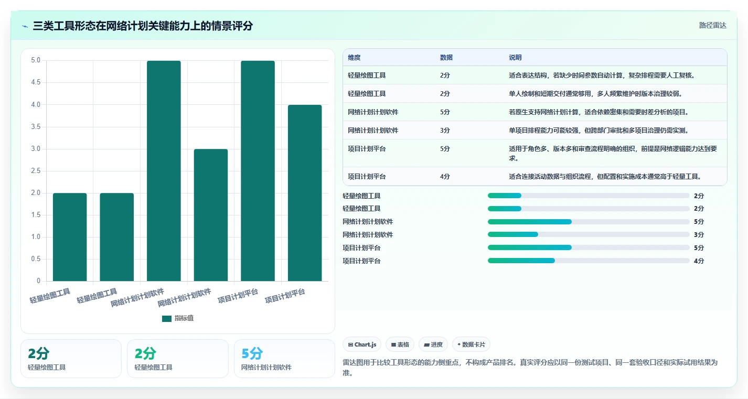Viewport: 748px width, 399px height.
Task: Click the 维度 column header
Action: click(354, 58)
